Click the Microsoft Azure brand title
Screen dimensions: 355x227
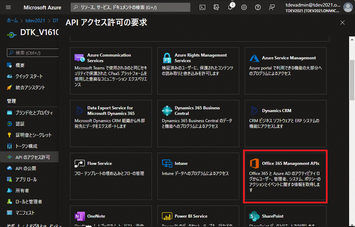point(42,8)
